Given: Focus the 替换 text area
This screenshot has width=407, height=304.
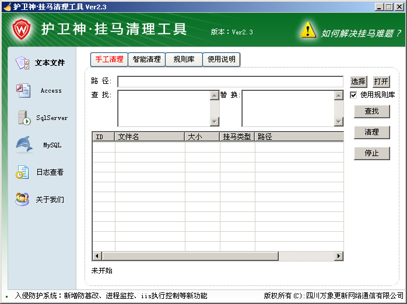Looking at the screenshot, I should pyautogui.click(x=288, y=108).
